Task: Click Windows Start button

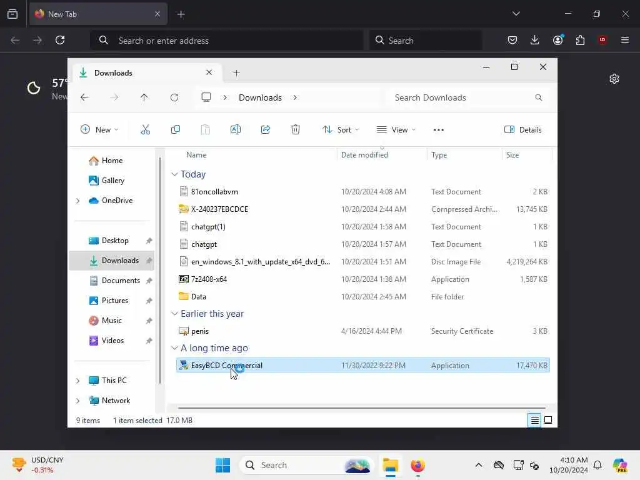Action: click(x=223, y=465)
